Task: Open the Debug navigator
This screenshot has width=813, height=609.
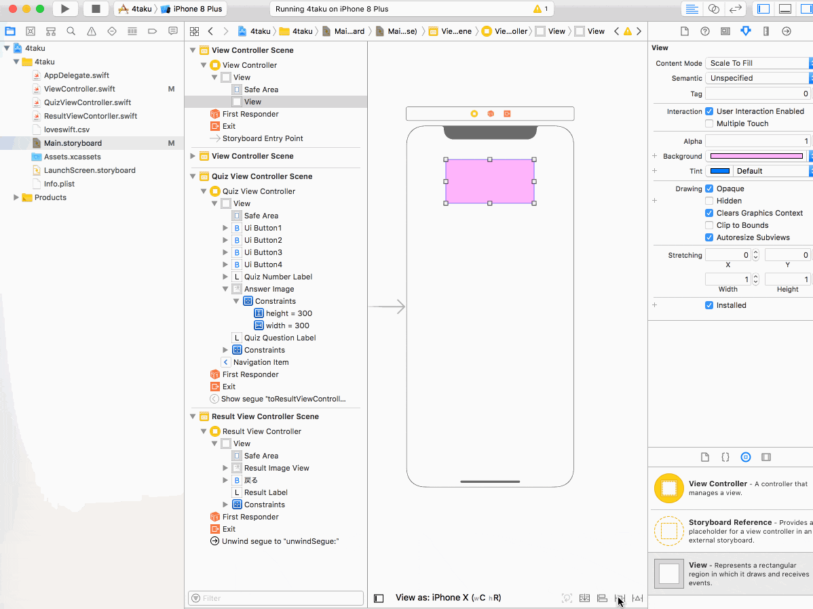Action: coord(132,31)
